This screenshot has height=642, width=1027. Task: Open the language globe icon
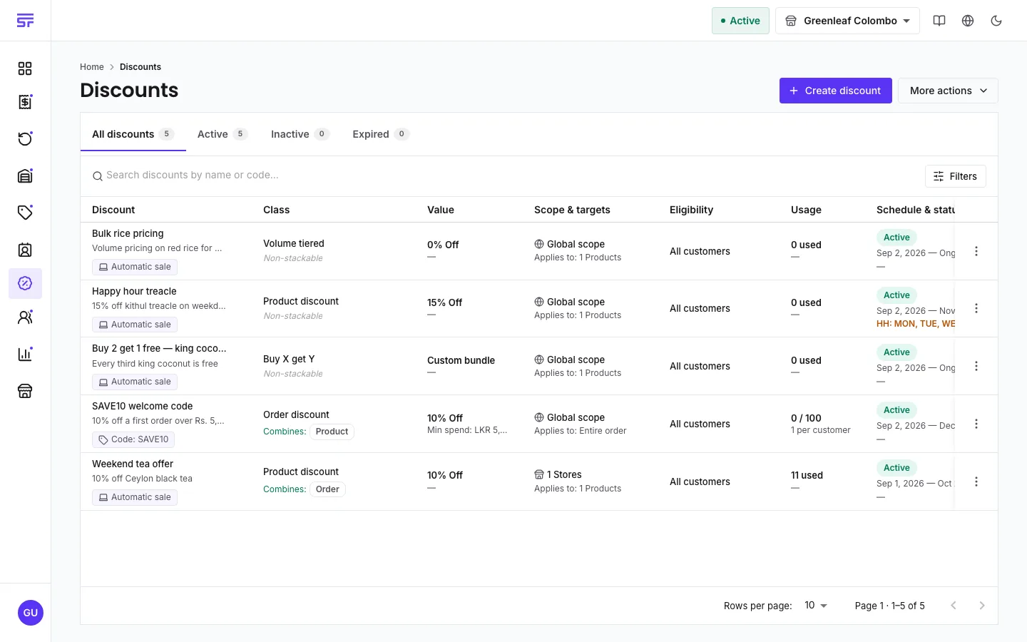pyautogui.click(x=968, y=21)
